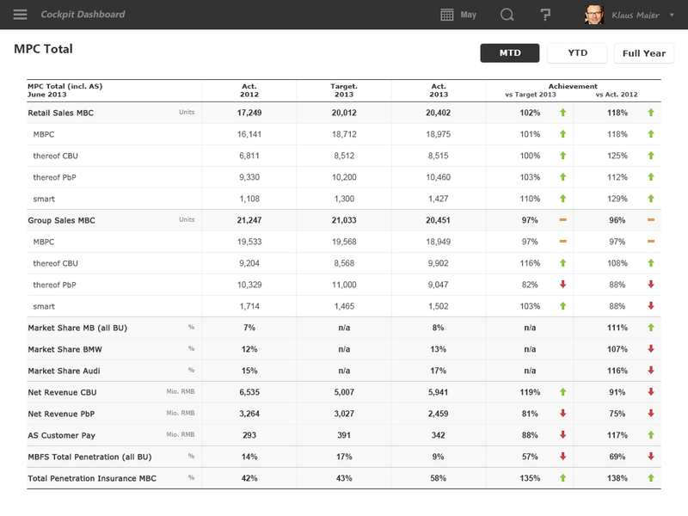Image resolution: width=688 pixels, height=516 pixels.
Task: Select the MTD view toggle
Action: (510, 53)
